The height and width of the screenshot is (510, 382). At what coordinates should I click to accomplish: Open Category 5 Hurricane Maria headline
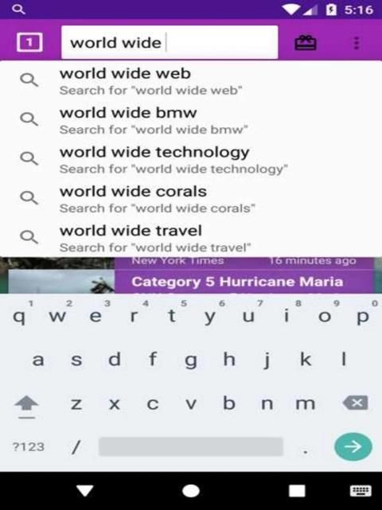[x=237, y=282]
